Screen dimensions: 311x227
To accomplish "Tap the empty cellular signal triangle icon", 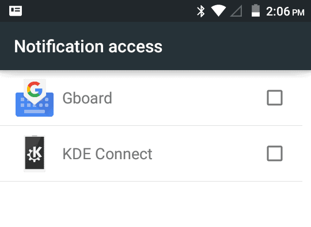I will click(236, 11).
